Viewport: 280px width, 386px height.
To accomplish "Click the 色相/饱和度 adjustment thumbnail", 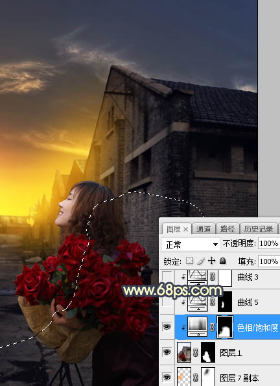I will [x=197, y=327].
